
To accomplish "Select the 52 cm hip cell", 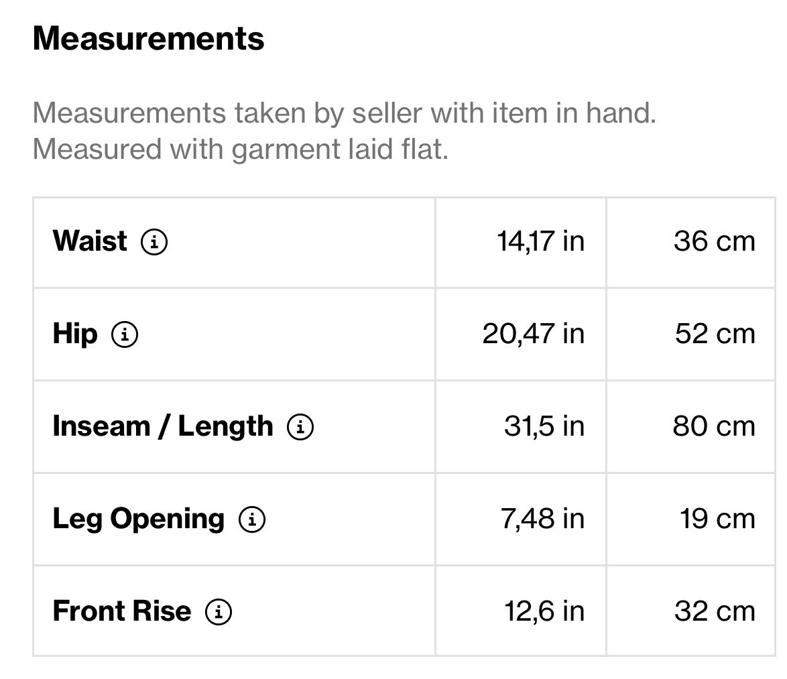I will coord(715,334).
